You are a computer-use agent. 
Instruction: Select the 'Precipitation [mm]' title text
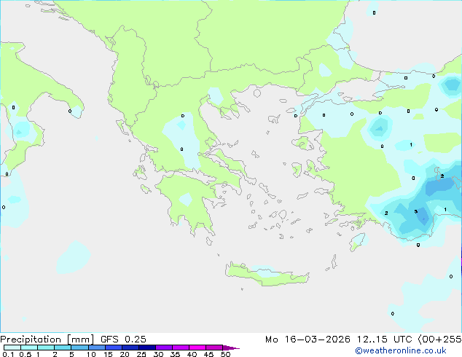coord(47,340)
